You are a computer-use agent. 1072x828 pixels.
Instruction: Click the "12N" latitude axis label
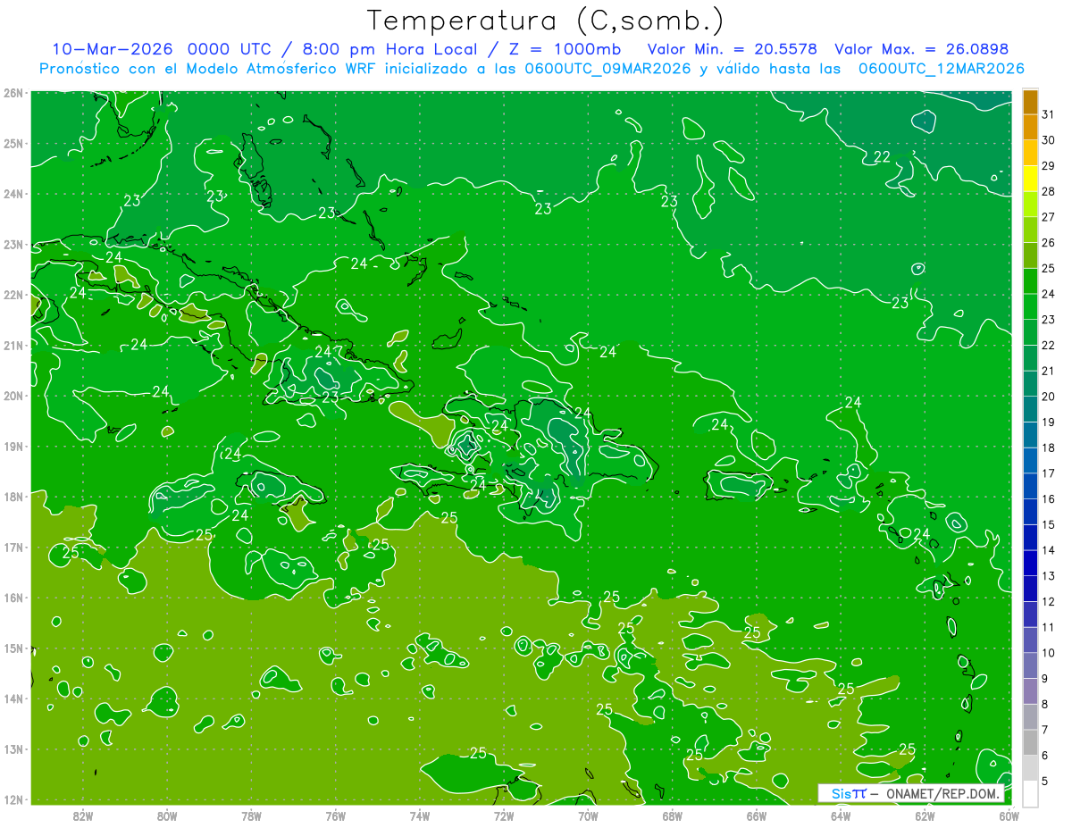(x=13, y=799)
